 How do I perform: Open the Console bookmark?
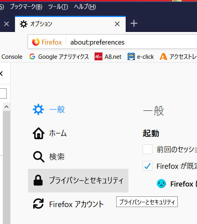[x=12, y=57]
